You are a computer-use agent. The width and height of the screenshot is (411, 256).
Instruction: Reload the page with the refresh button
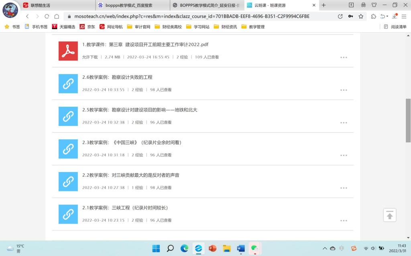click(47, 16)
